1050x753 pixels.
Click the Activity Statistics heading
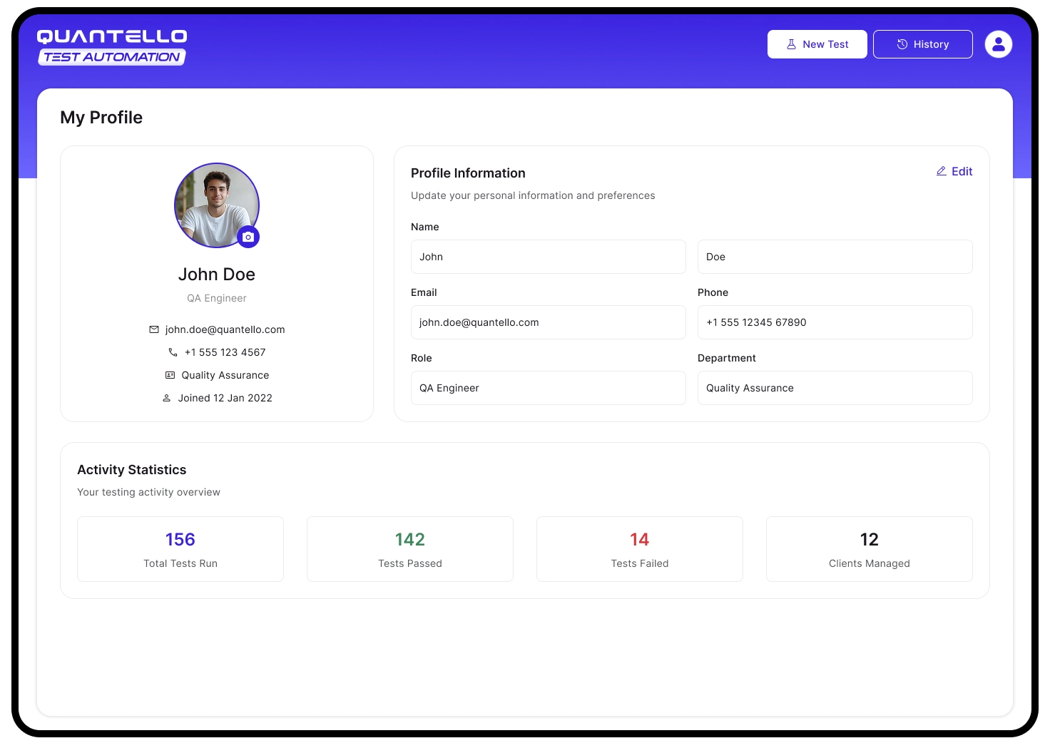[x=132, y=470]
